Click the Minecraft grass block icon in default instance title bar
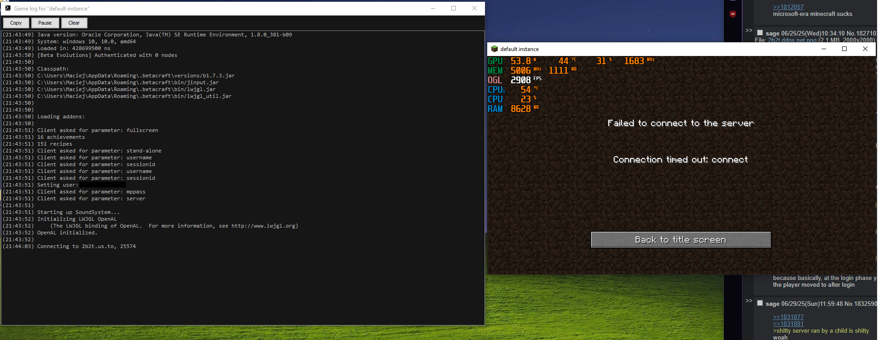Image resolution: width=878 pixels, height=340 pixels. tap(495, 49)
